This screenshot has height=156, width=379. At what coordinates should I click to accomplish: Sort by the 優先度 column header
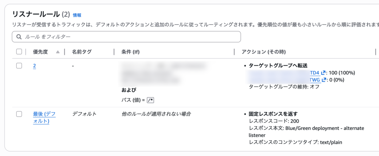41,52
